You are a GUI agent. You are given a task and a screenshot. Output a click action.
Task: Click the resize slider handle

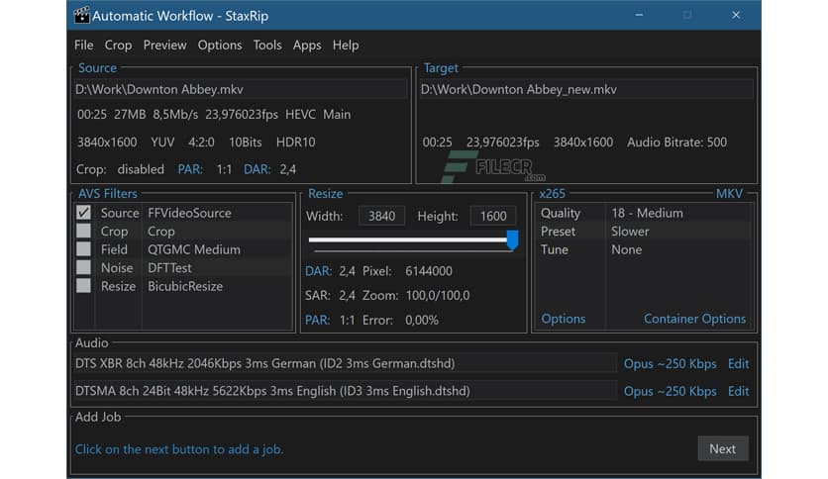[x=512, y=239]
